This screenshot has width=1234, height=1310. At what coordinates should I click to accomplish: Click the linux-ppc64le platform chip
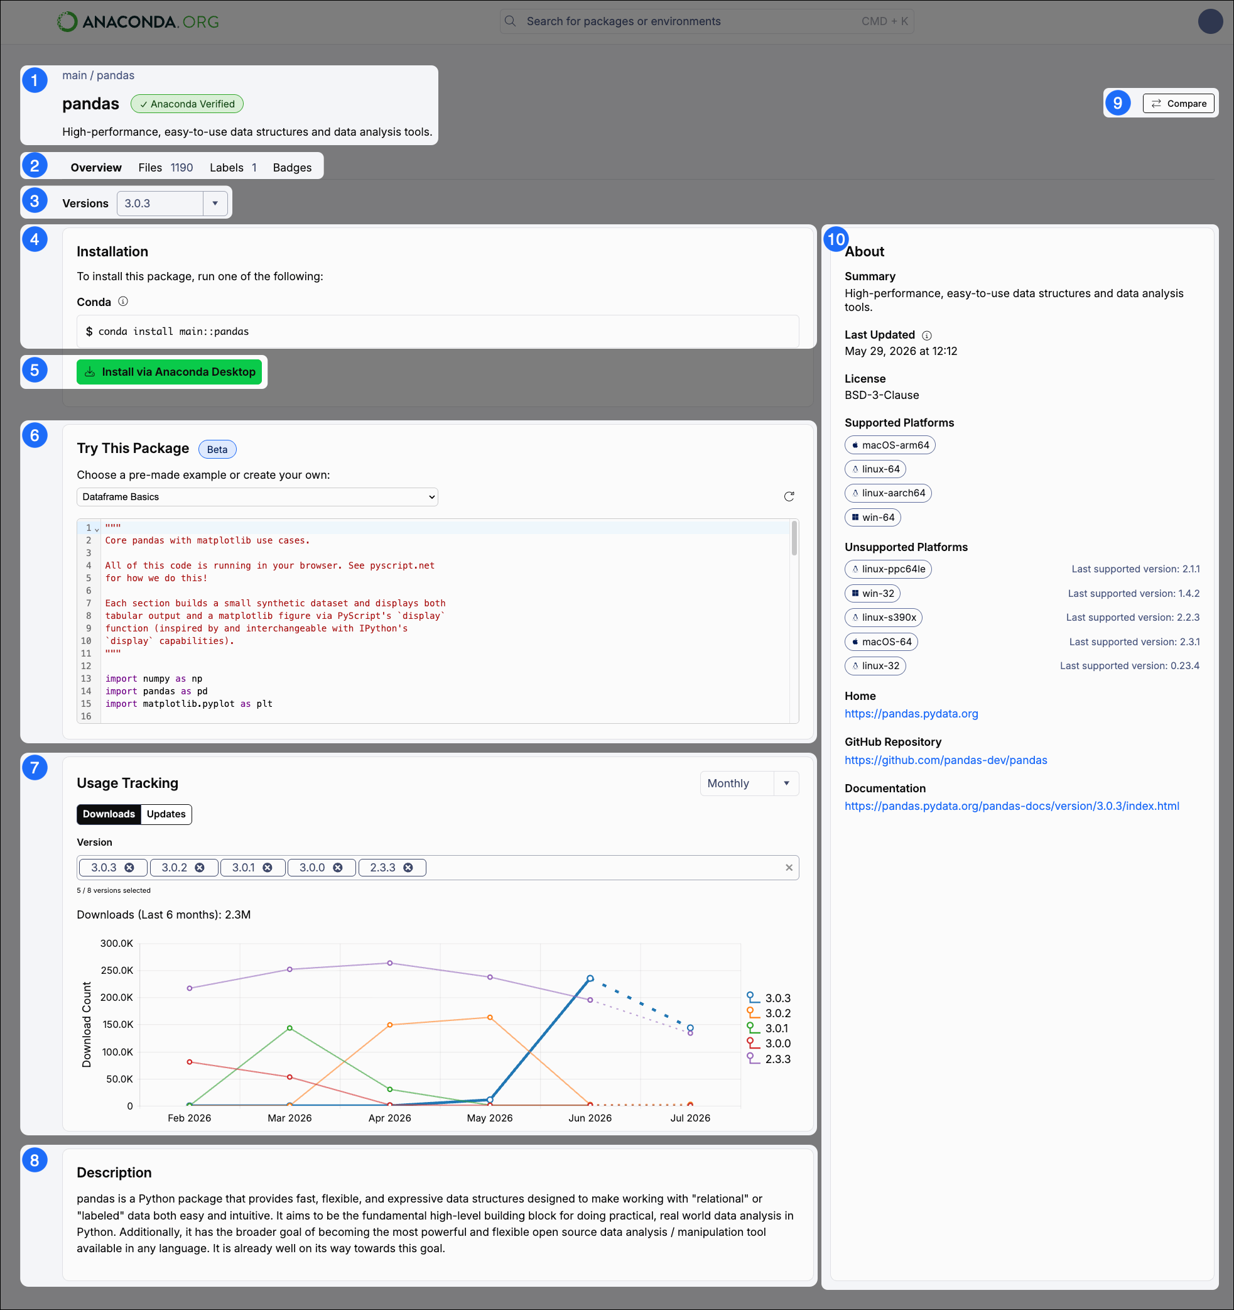[887, 569]
